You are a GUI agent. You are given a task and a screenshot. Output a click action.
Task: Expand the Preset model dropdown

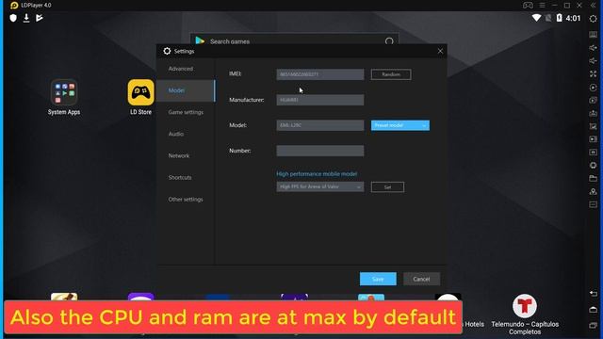tap(400, 125)
